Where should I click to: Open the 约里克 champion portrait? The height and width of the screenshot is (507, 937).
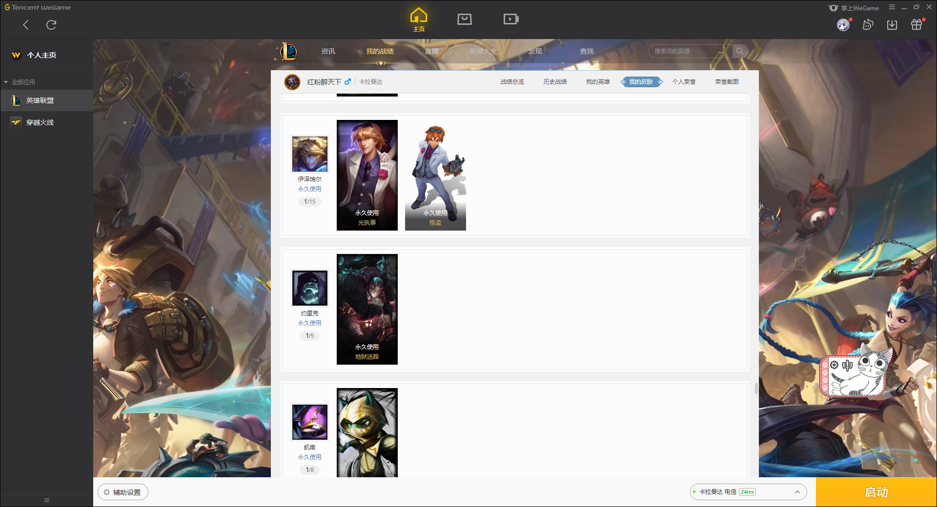[x=310, y=288]
